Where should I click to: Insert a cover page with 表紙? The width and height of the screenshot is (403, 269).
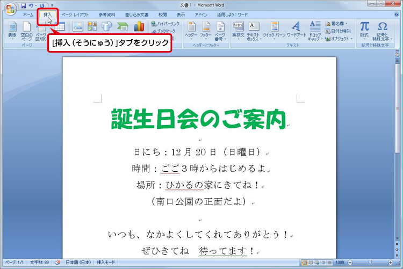(x=12, y=31)
